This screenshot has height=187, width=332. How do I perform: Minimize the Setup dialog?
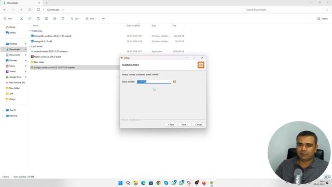click(187, 58)
